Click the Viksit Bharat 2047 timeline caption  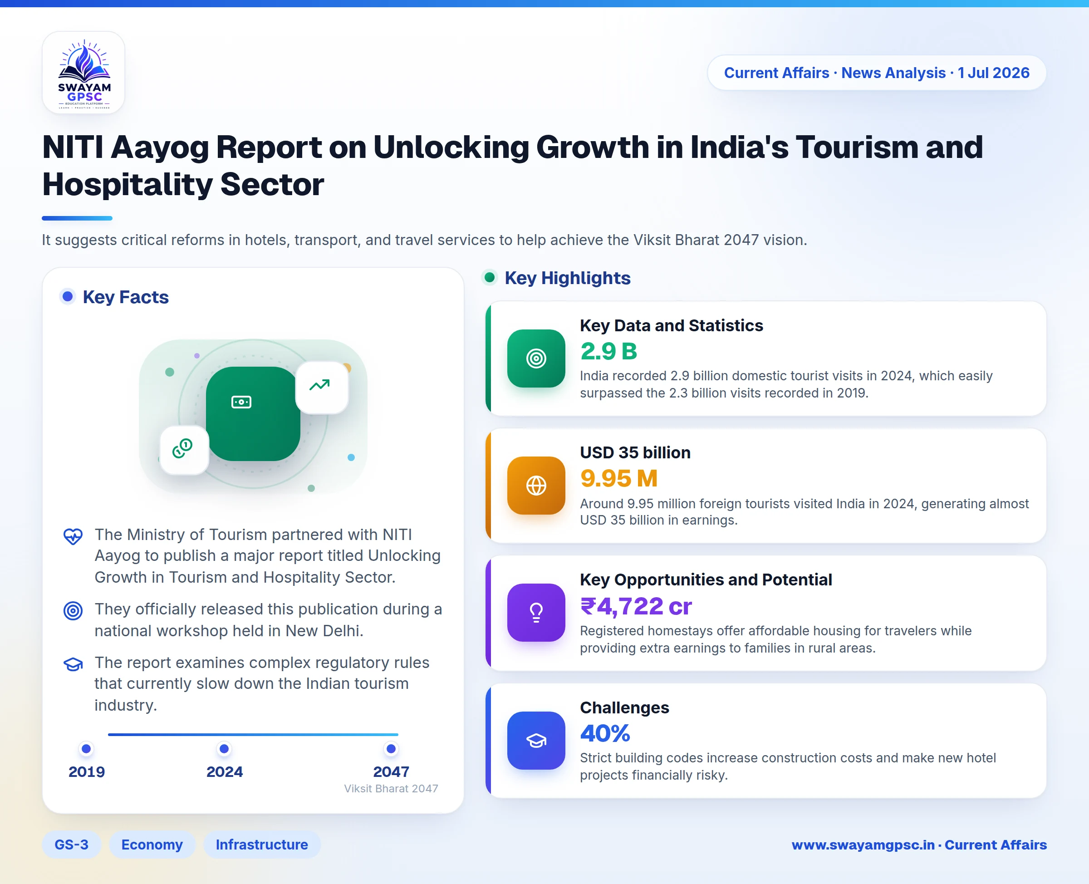391,789
